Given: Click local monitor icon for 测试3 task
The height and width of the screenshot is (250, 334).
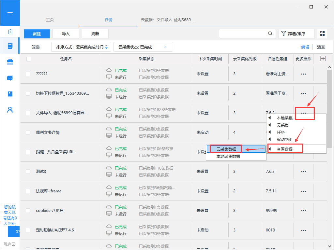Looking at the screenshot, I should click(109, 175).
